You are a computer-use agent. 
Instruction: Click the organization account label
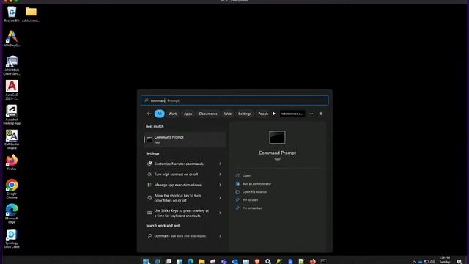(292, 114)
